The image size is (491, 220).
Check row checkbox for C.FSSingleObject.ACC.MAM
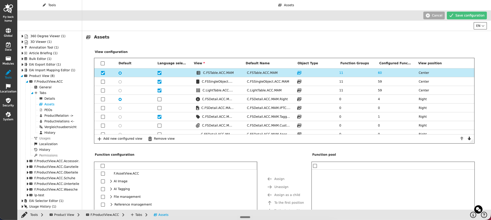103,82
